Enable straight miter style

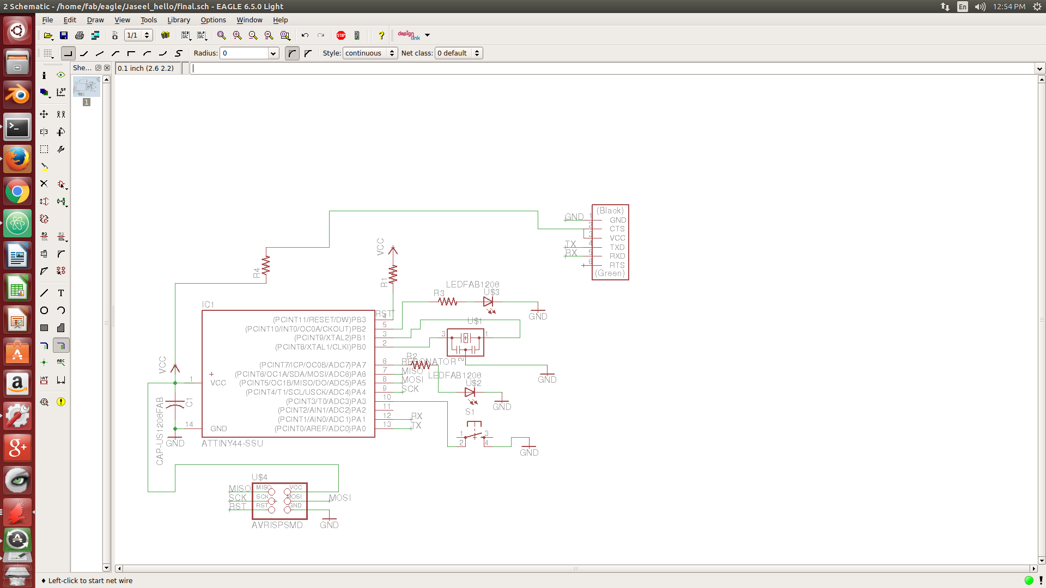click(308, 53)
